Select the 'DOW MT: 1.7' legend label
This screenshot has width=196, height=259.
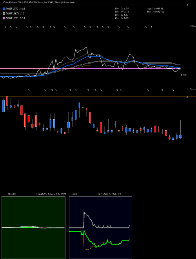(x=15, y=13)
